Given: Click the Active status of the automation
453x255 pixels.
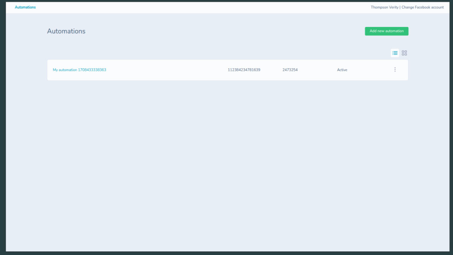Looking at the screenshot, I should [x=342, y=70].
